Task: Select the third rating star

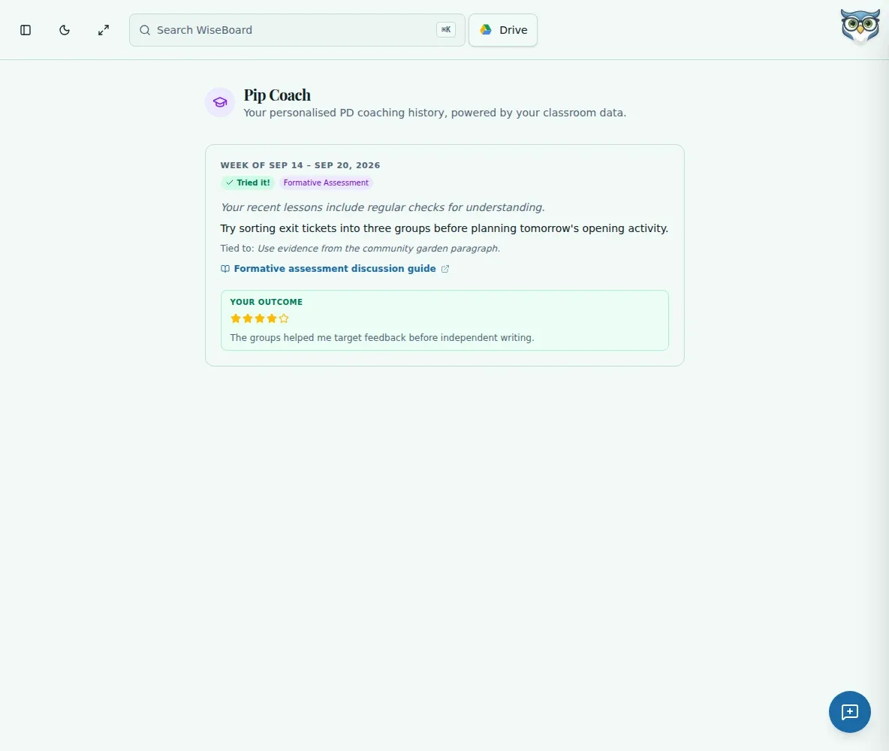Action: (x=260, y=318)
